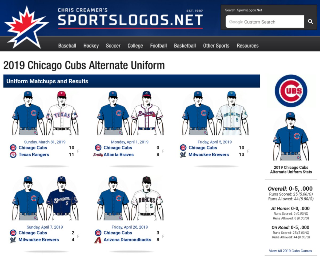Click the Diamondbacks DBACKS uniform image

(x=147, y=198)
